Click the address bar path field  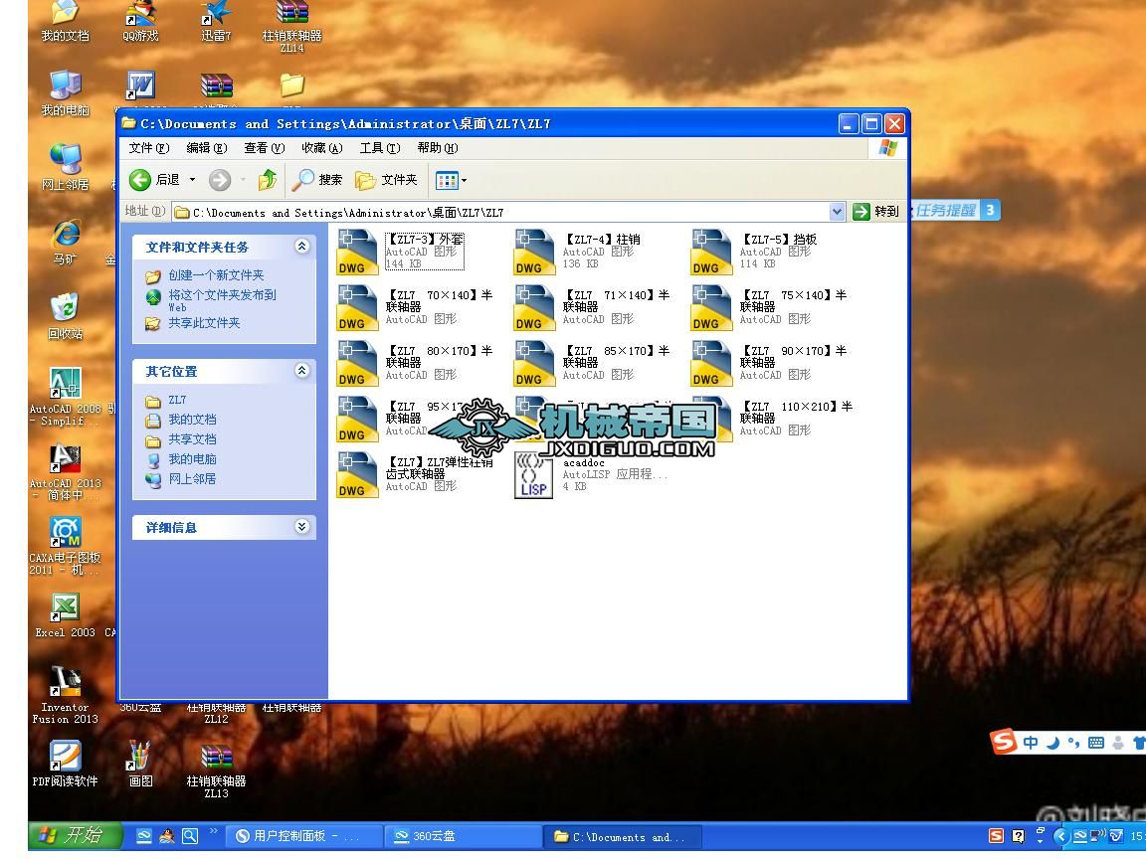[x=501, y=213]
